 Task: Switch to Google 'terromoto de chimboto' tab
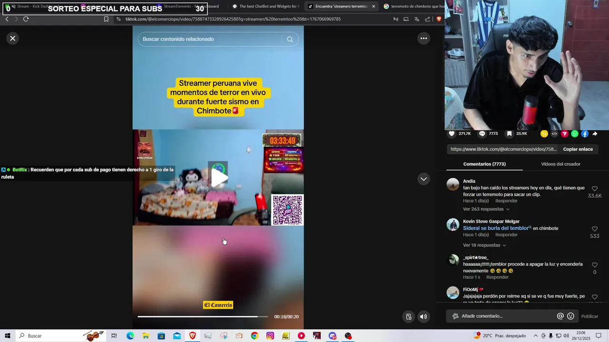(414, 6)
